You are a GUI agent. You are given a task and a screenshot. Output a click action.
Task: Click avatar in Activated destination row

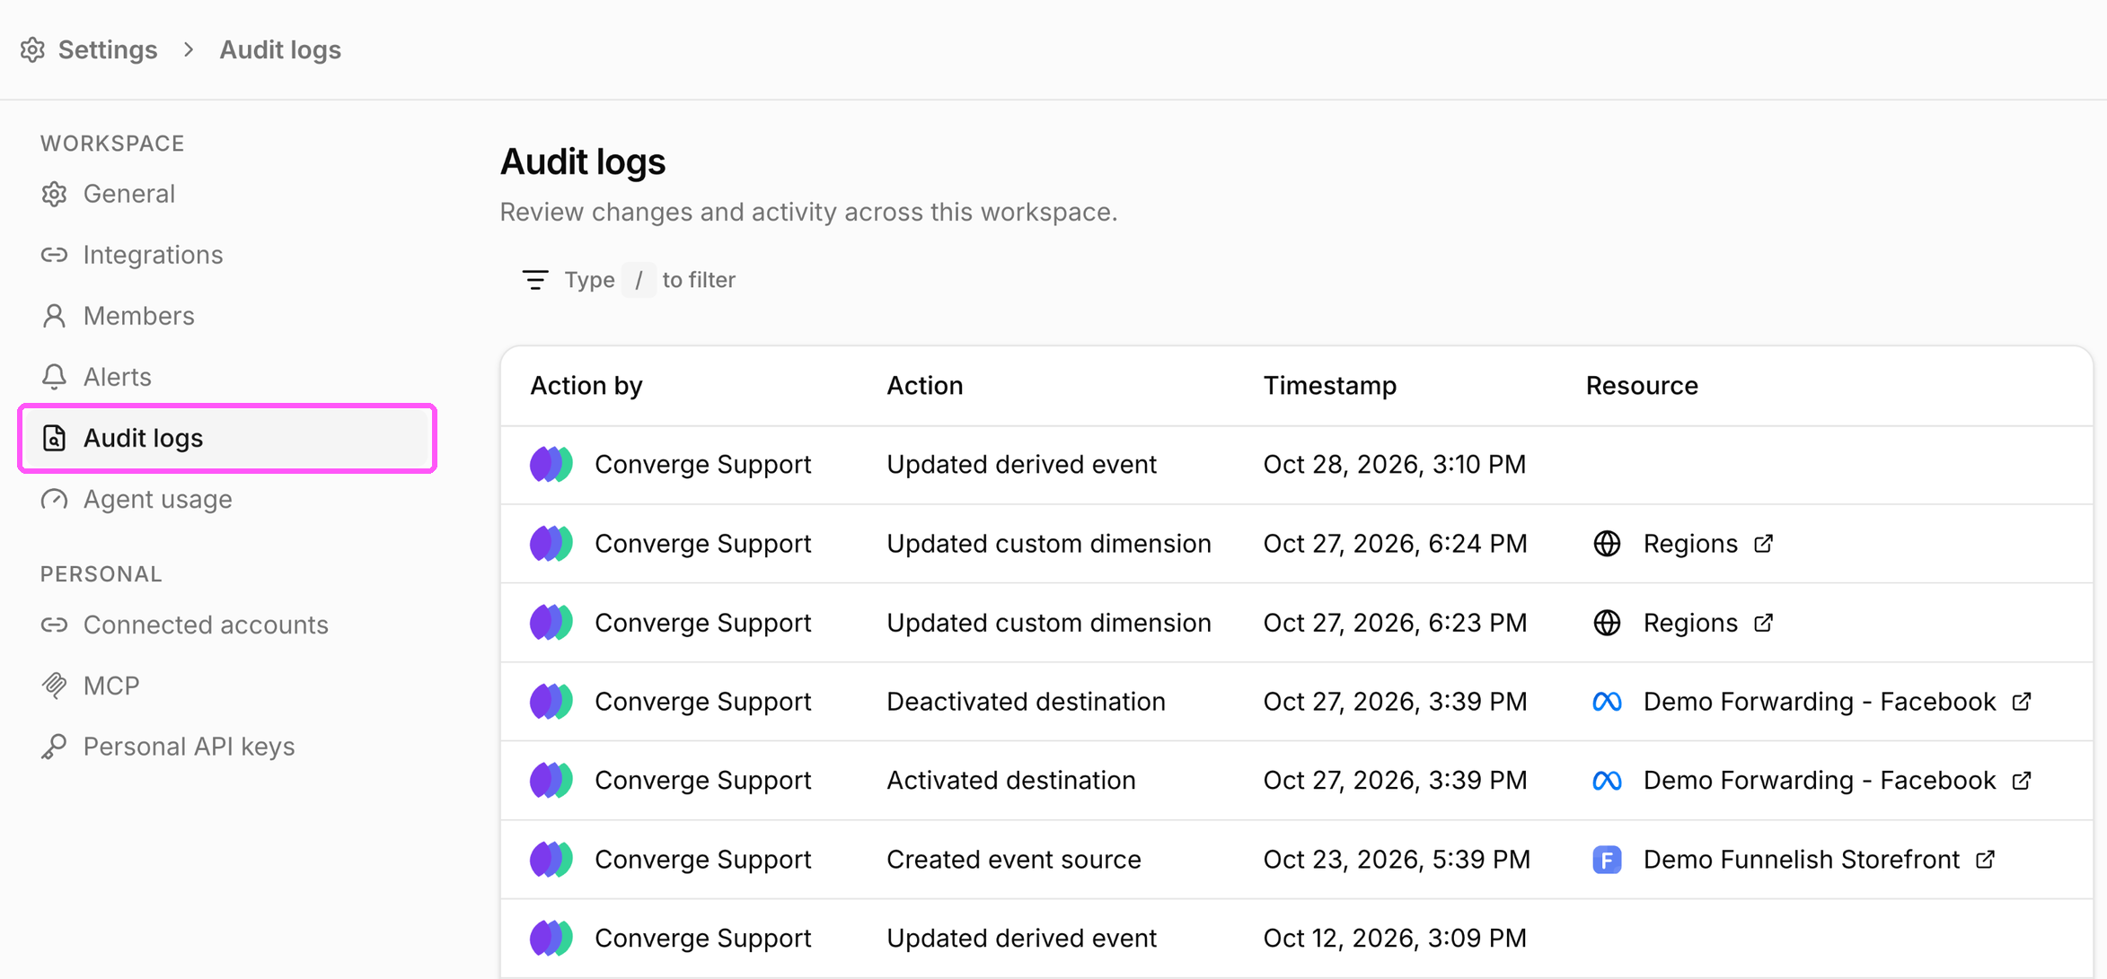pyautogui.click(x=551, y=781)
